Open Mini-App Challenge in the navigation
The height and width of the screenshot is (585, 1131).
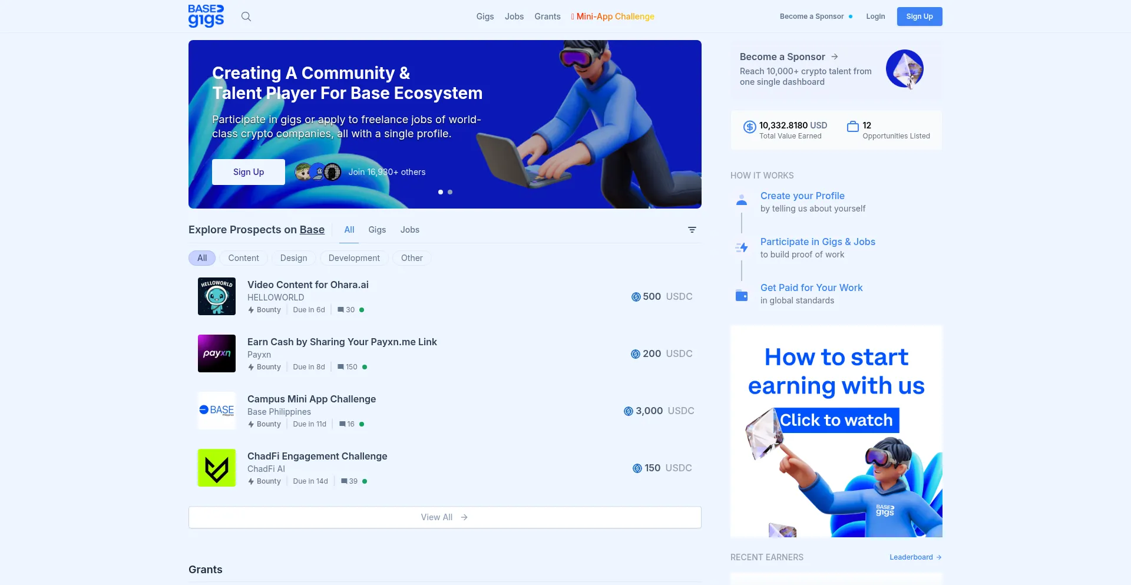(x=613, y=16)
